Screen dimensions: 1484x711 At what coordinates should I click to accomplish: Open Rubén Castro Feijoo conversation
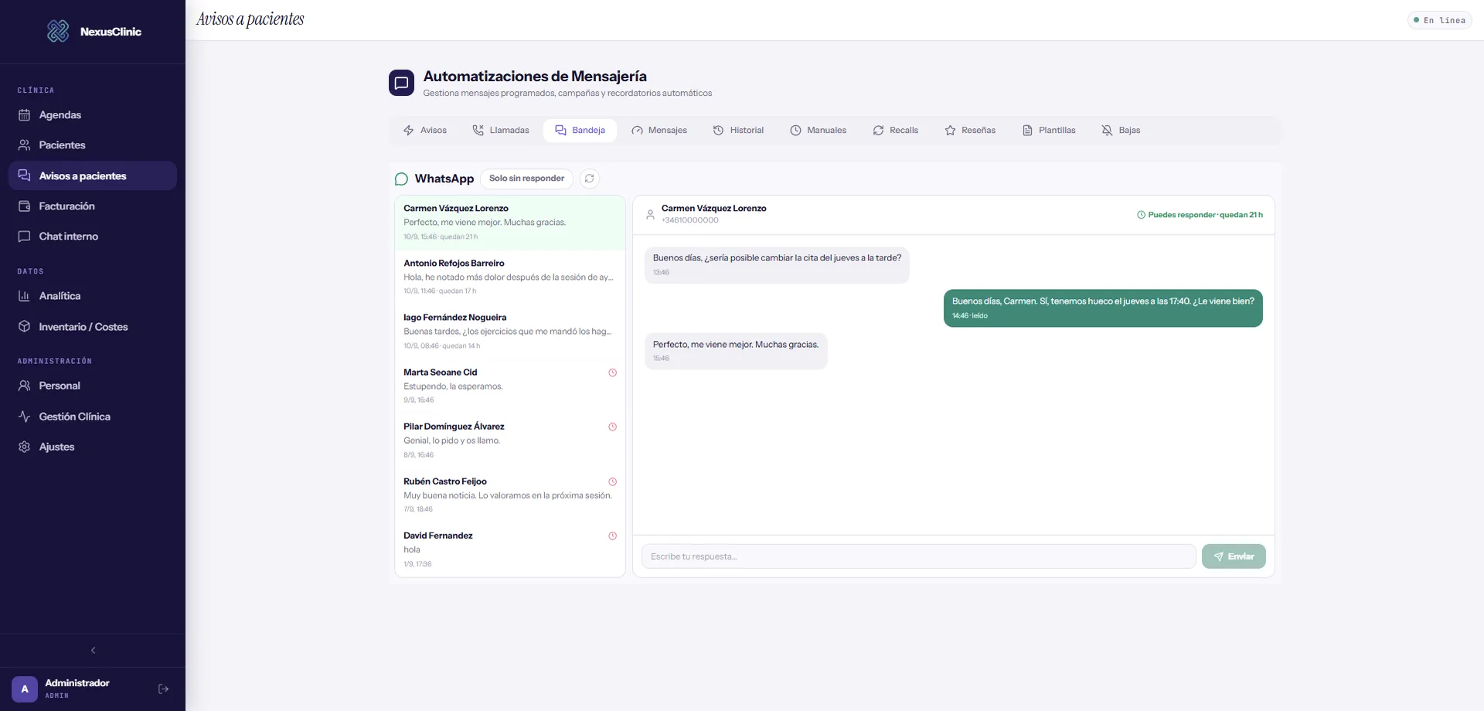point(510,495)
